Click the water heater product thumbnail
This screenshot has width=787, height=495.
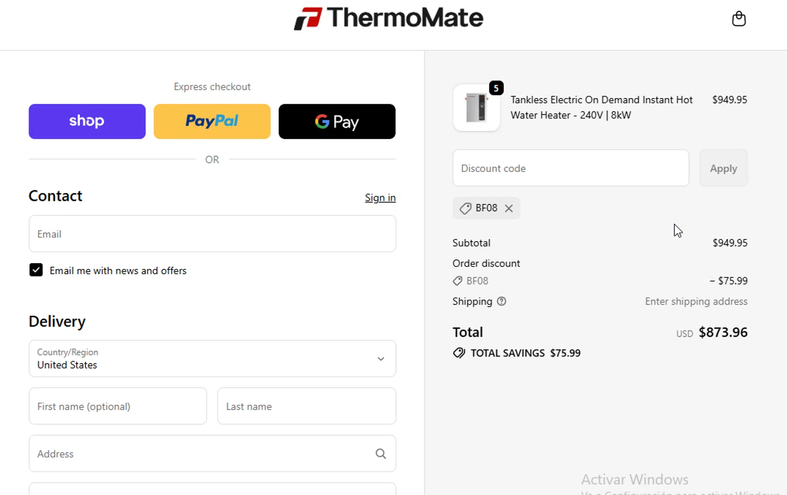(476, 107)
